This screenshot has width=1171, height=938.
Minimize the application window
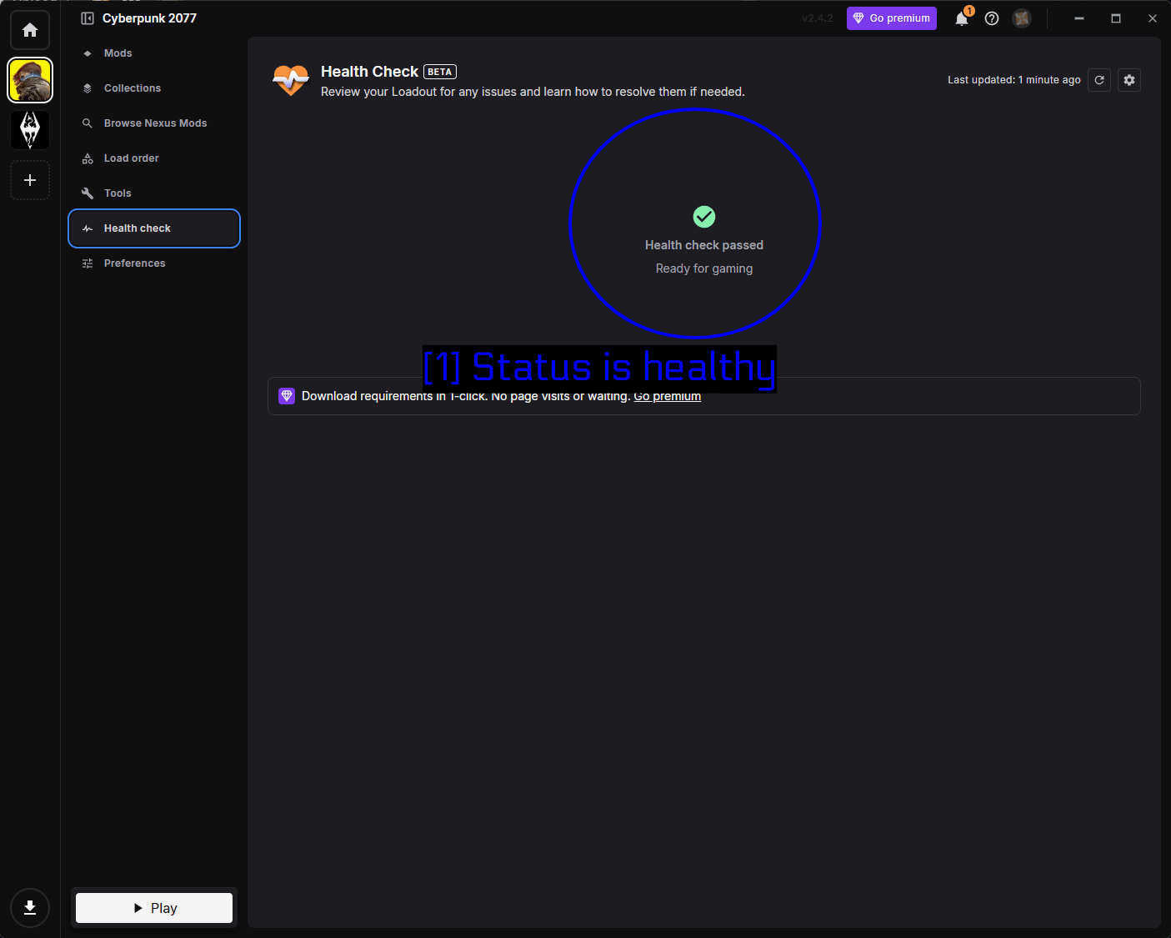pyautogui.click(x=1079, y=18)
